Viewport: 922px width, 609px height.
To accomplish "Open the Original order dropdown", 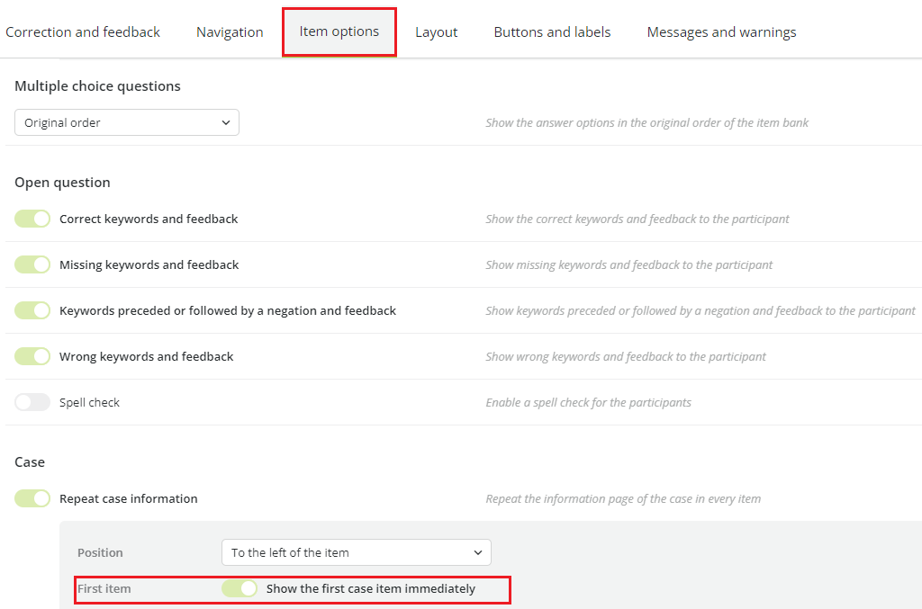I will click(126, 121).
